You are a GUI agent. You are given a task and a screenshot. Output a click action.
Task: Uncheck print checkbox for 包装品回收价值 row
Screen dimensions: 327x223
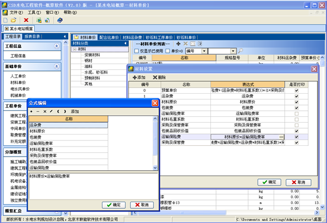pyautogui.click(x=297, y=131)
